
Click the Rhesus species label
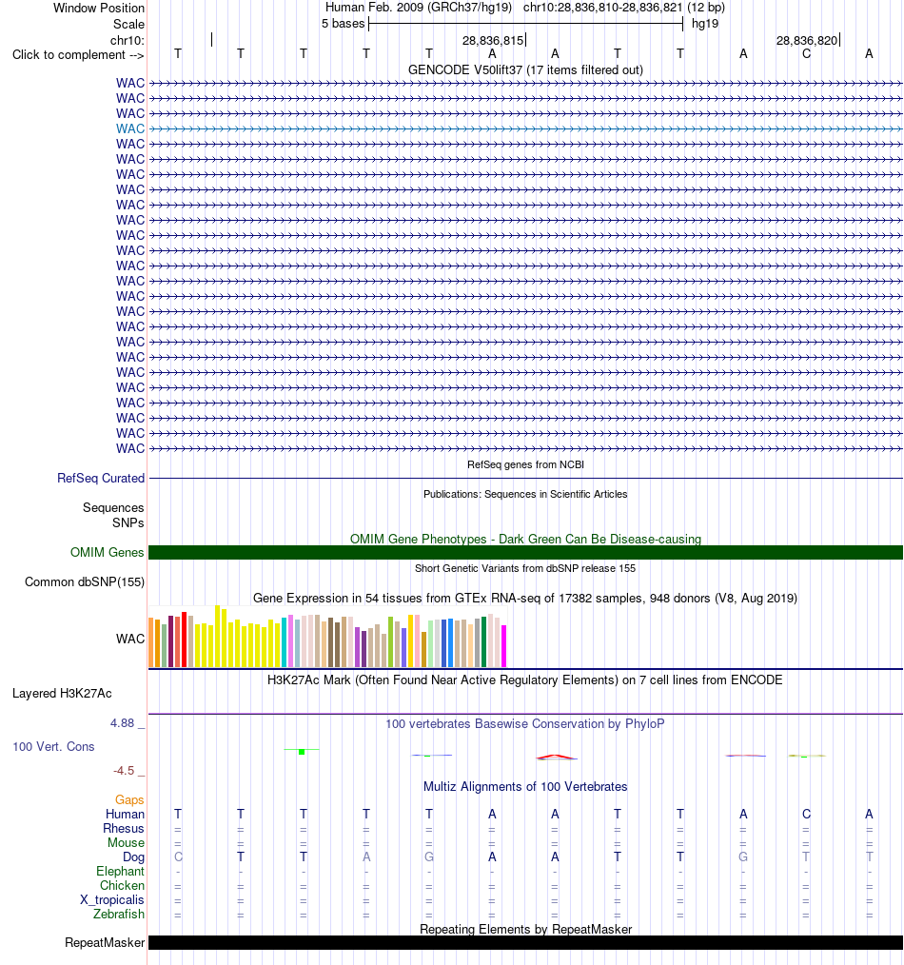pos(124,828)
